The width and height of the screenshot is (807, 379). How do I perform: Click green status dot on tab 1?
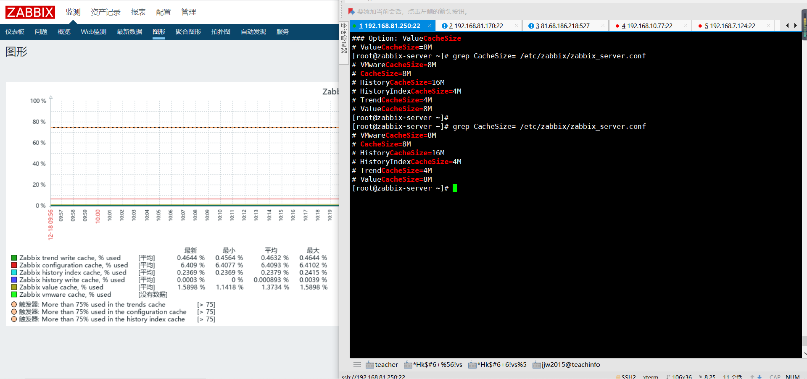(x=354, y=26)
